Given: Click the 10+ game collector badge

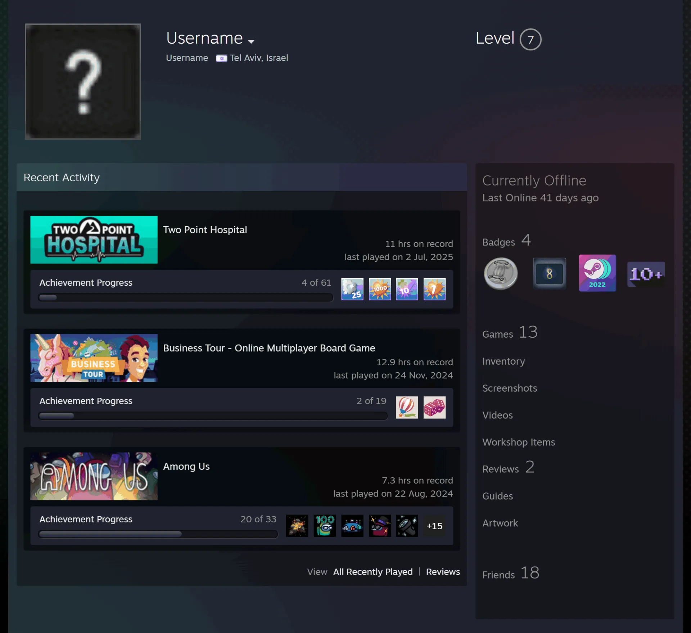Looking at the screenshot, I should tap(646, 274).
